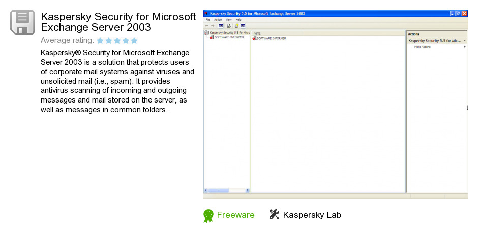This screenshot has width=478, height=238.
Task: Click More Actions in the Actions pane
Action: 422,47
